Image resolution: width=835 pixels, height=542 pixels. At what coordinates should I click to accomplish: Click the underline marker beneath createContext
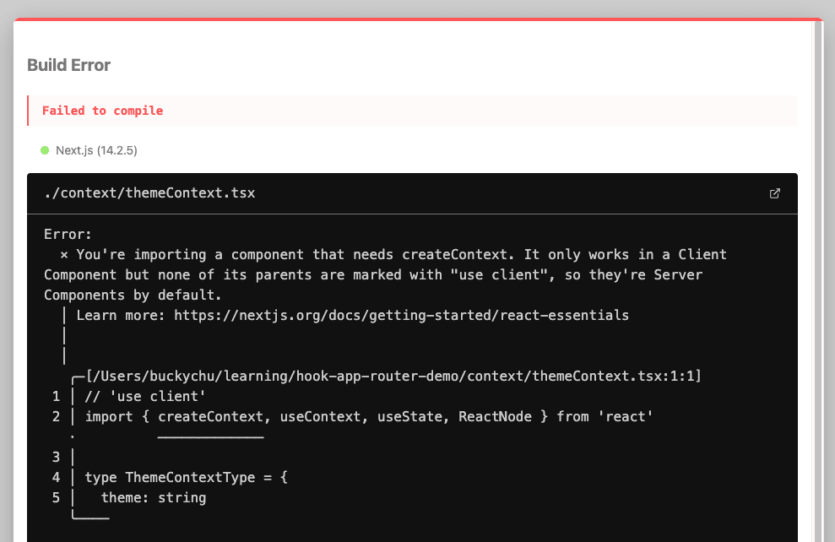(210, 436)
